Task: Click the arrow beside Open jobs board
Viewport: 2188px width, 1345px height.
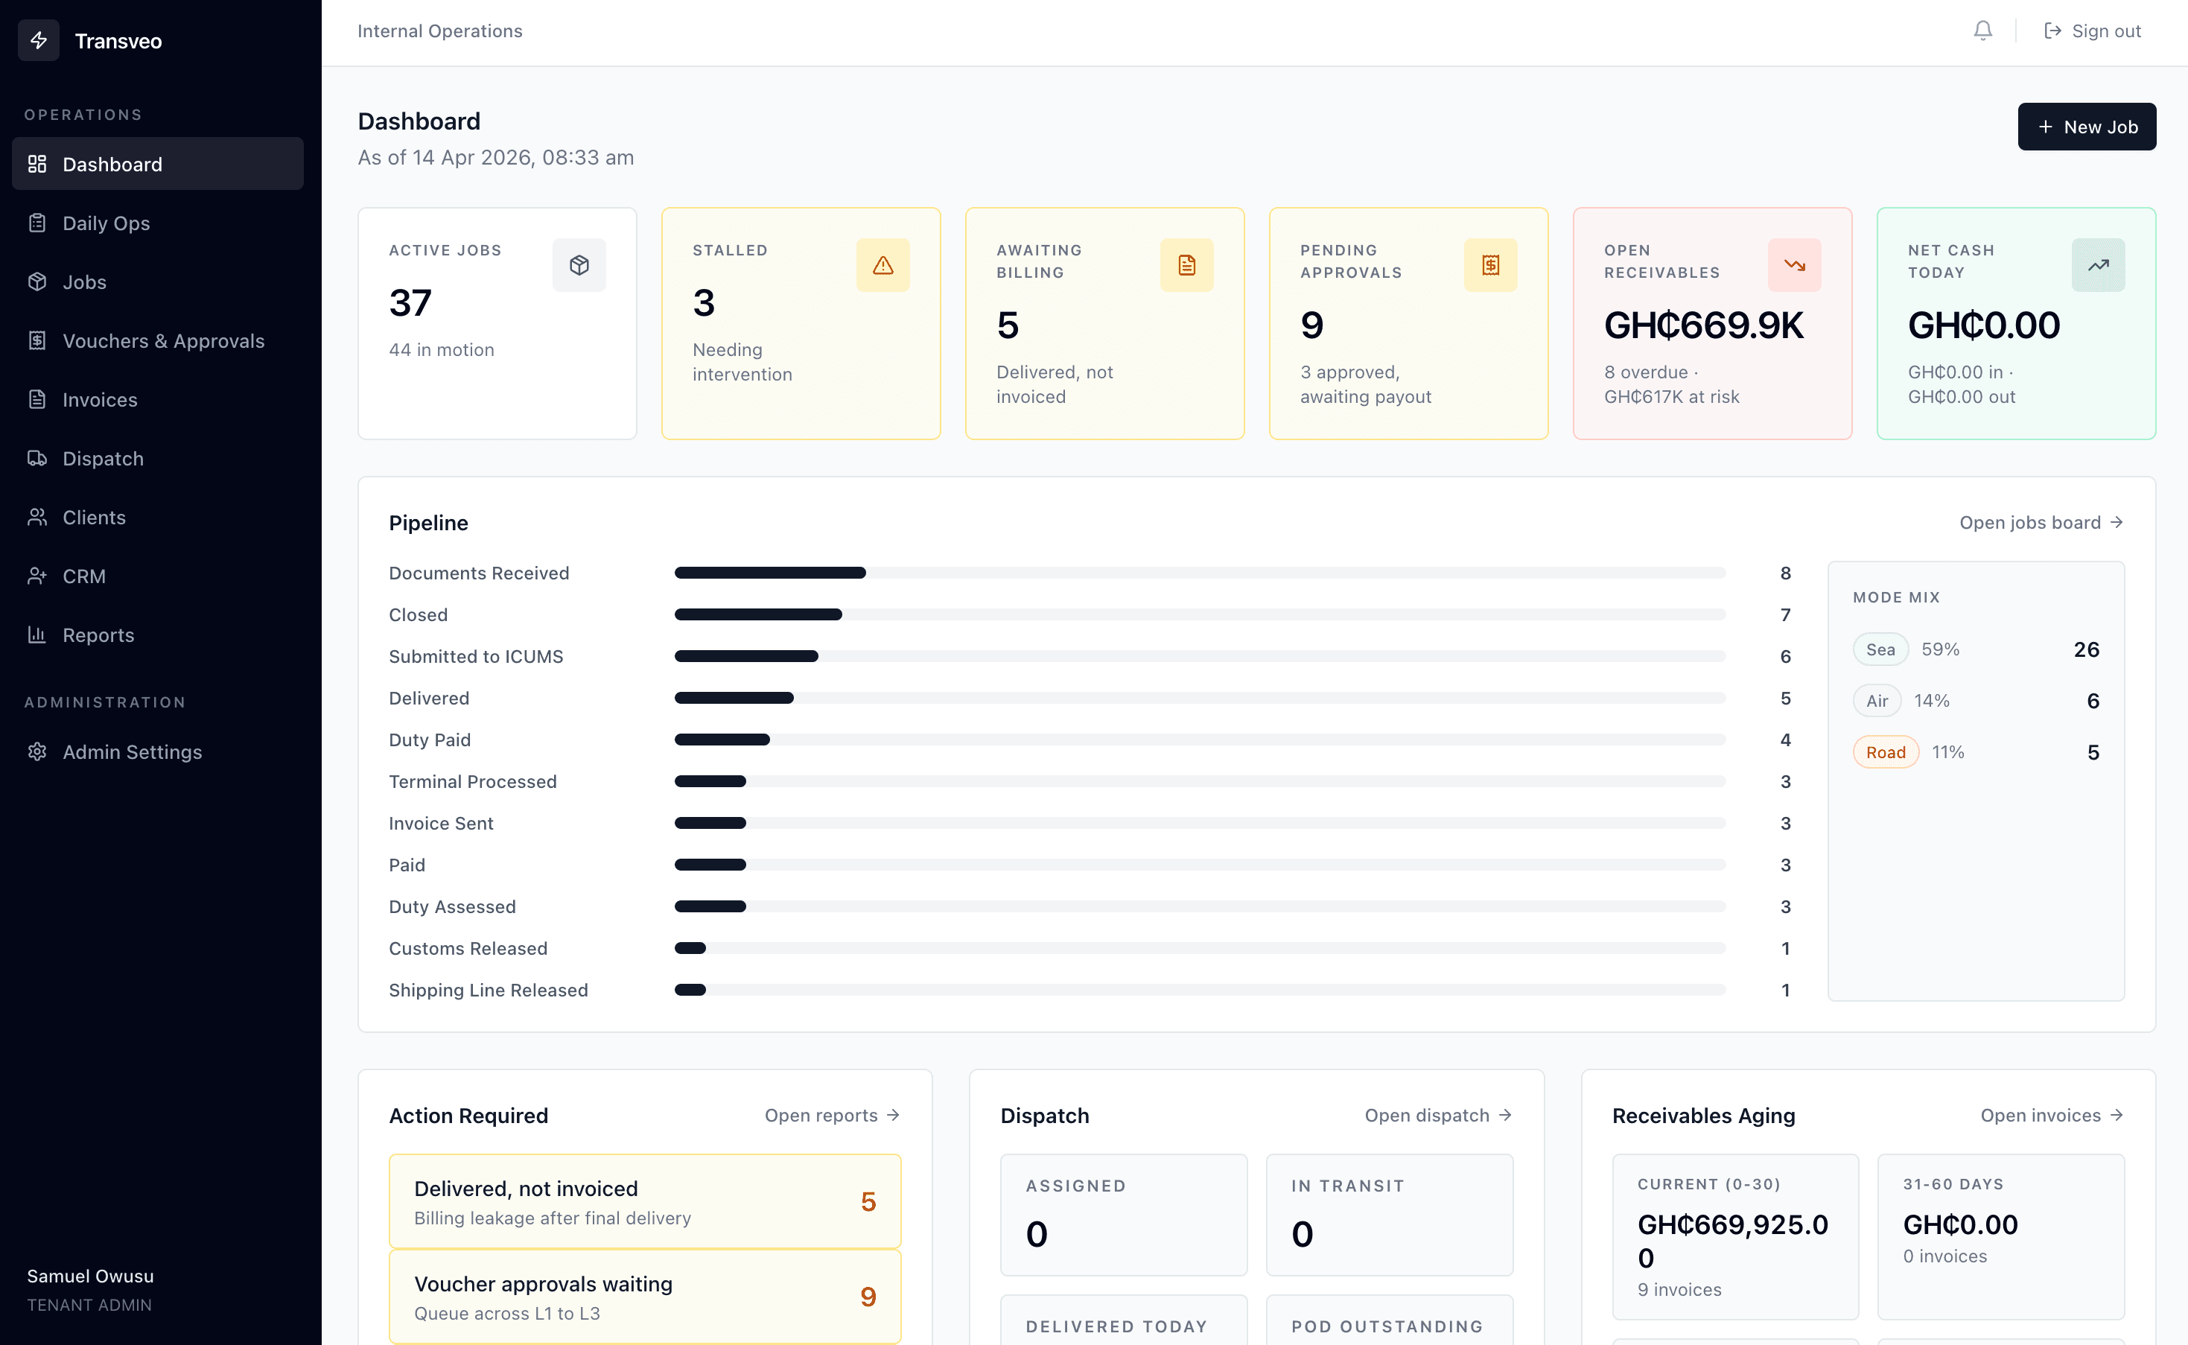Action: (2117, 522)
